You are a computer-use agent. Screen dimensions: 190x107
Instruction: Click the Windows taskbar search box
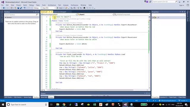coord(27,104)
